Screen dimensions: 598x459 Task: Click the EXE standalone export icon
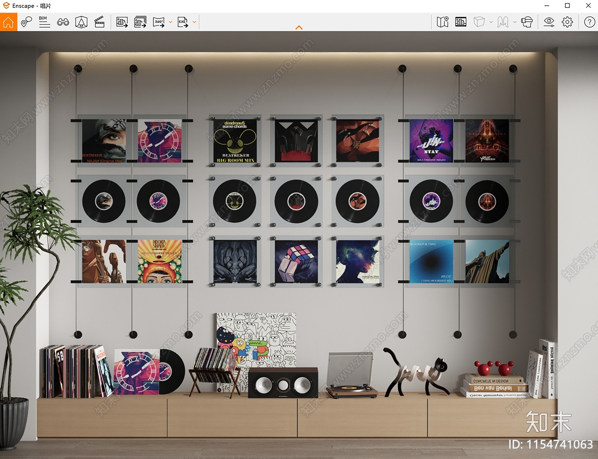pos(183,22)
